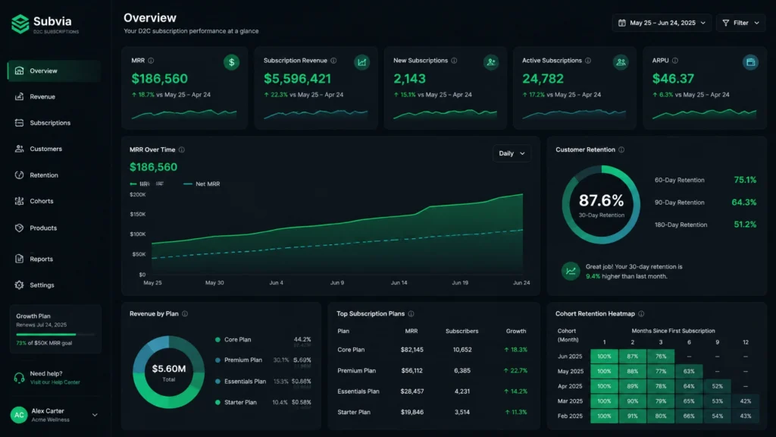The width and height of the screenshot is (776, 437).
Task: Click the Premium Plan blue legend dot
Action: 217,360
